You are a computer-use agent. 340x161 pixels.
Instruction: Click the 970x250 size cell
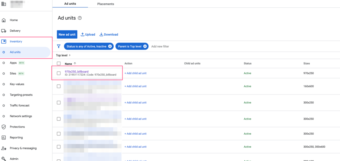click(308, 73)
